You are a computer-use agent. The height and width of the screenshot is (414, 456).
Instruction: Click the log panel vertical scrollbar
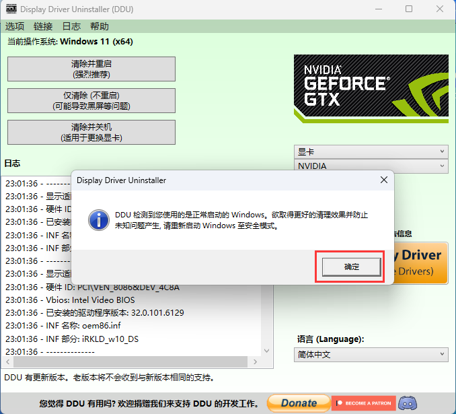coord(266,269)
